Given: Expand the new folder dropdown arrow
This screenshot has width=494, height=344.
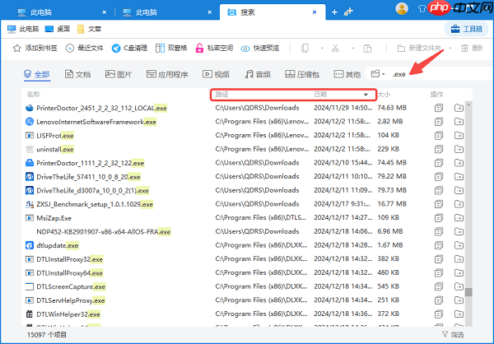Looking at the screenshot, I should click(x=450, y=49).
